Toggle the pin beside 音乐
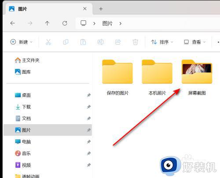Screen dimensions: 220x178 click(x=88, y=153)
